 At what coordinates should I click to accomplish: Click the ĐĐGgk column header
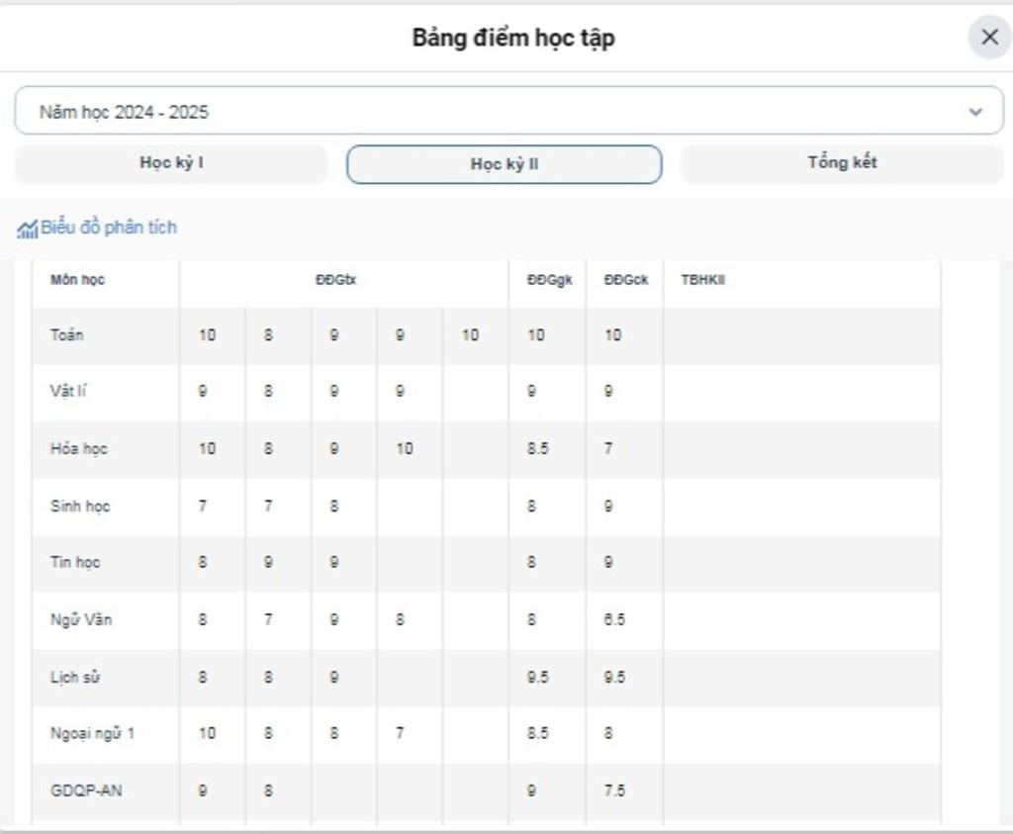[549, 280]
